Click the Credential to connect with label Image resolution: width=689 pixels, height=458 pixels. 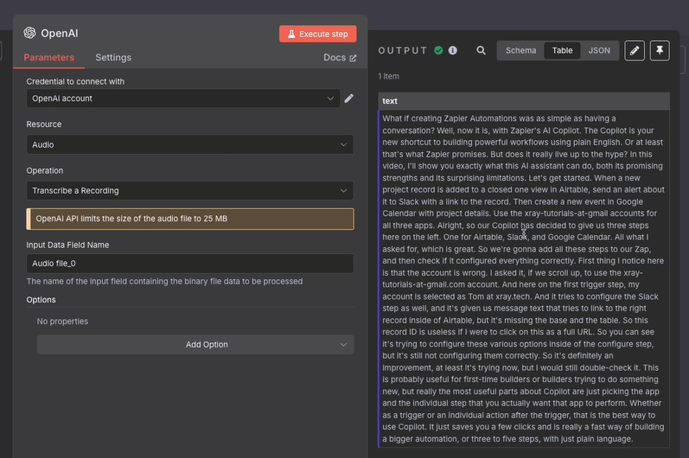(x=75, y=82)
